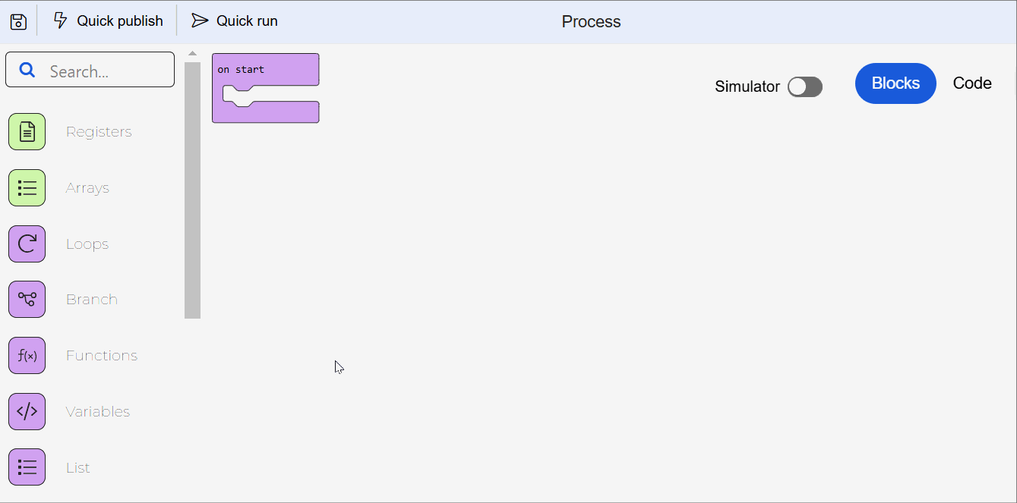Open the Arrays block category
The height and width of the screenshot is (503, 1017).
[27, 187]
